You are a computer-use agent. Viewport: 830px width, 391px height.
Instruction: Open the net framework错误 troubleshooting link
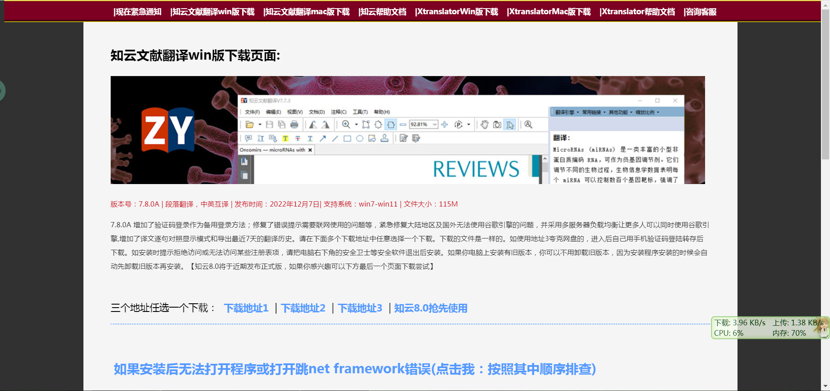point(355,369)
